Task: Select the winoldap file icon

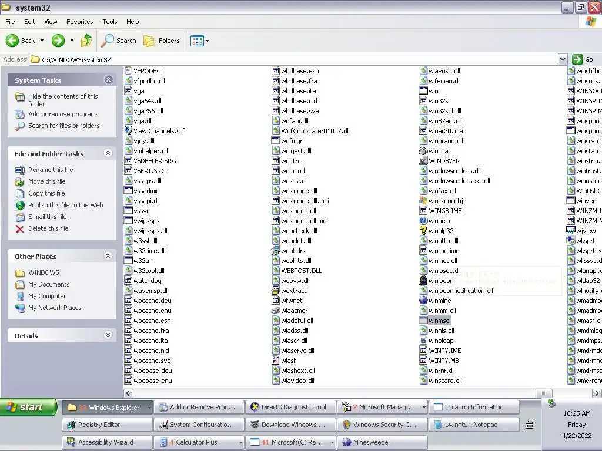Action: click(x=423, y=341)
